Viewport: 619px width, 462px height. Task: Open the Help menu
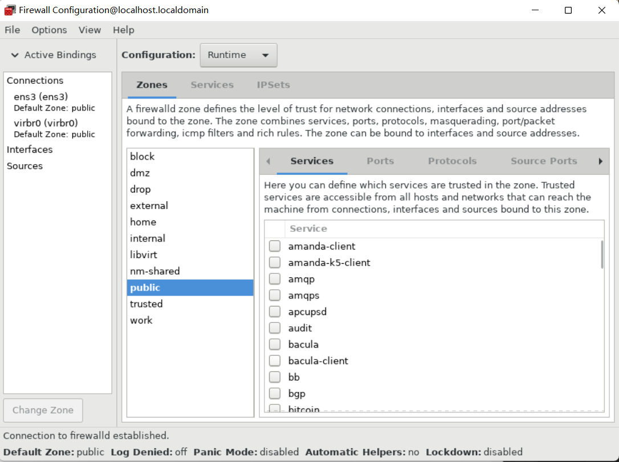pyautogui.click(x=124, y=30)
